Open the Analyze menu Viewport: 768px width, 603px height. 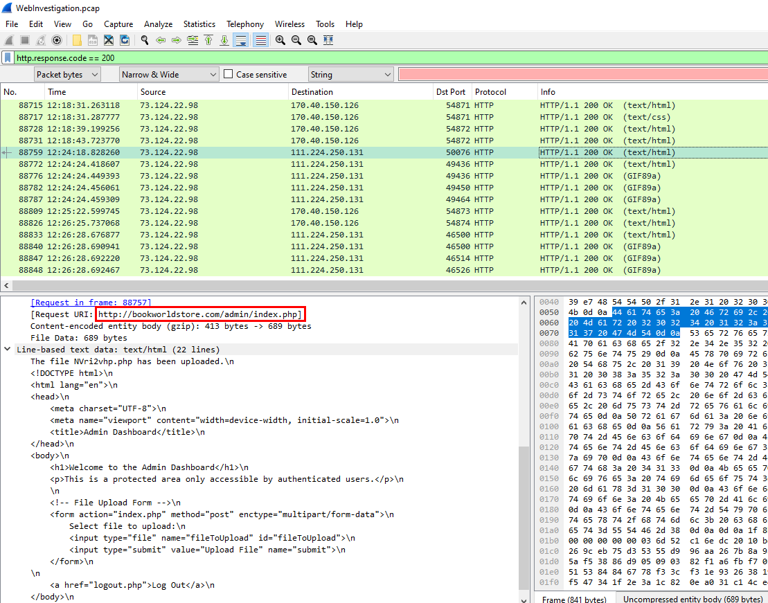point(159,24)
